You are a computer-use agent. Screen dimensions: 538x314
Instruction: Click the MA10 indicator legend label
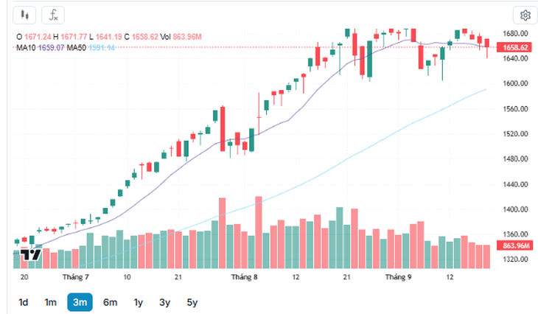pyautogui.click(x=26, y=48)
